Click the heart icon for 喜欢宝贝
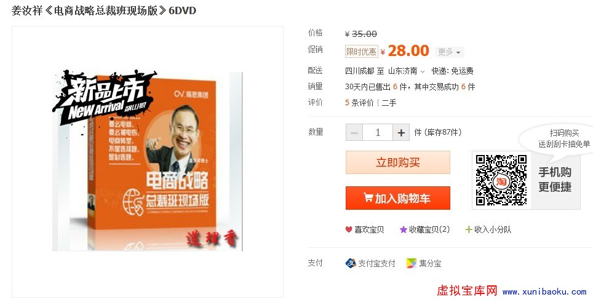Screen dimensions: 593x302 pyautogui.click(x=349, y=229)
